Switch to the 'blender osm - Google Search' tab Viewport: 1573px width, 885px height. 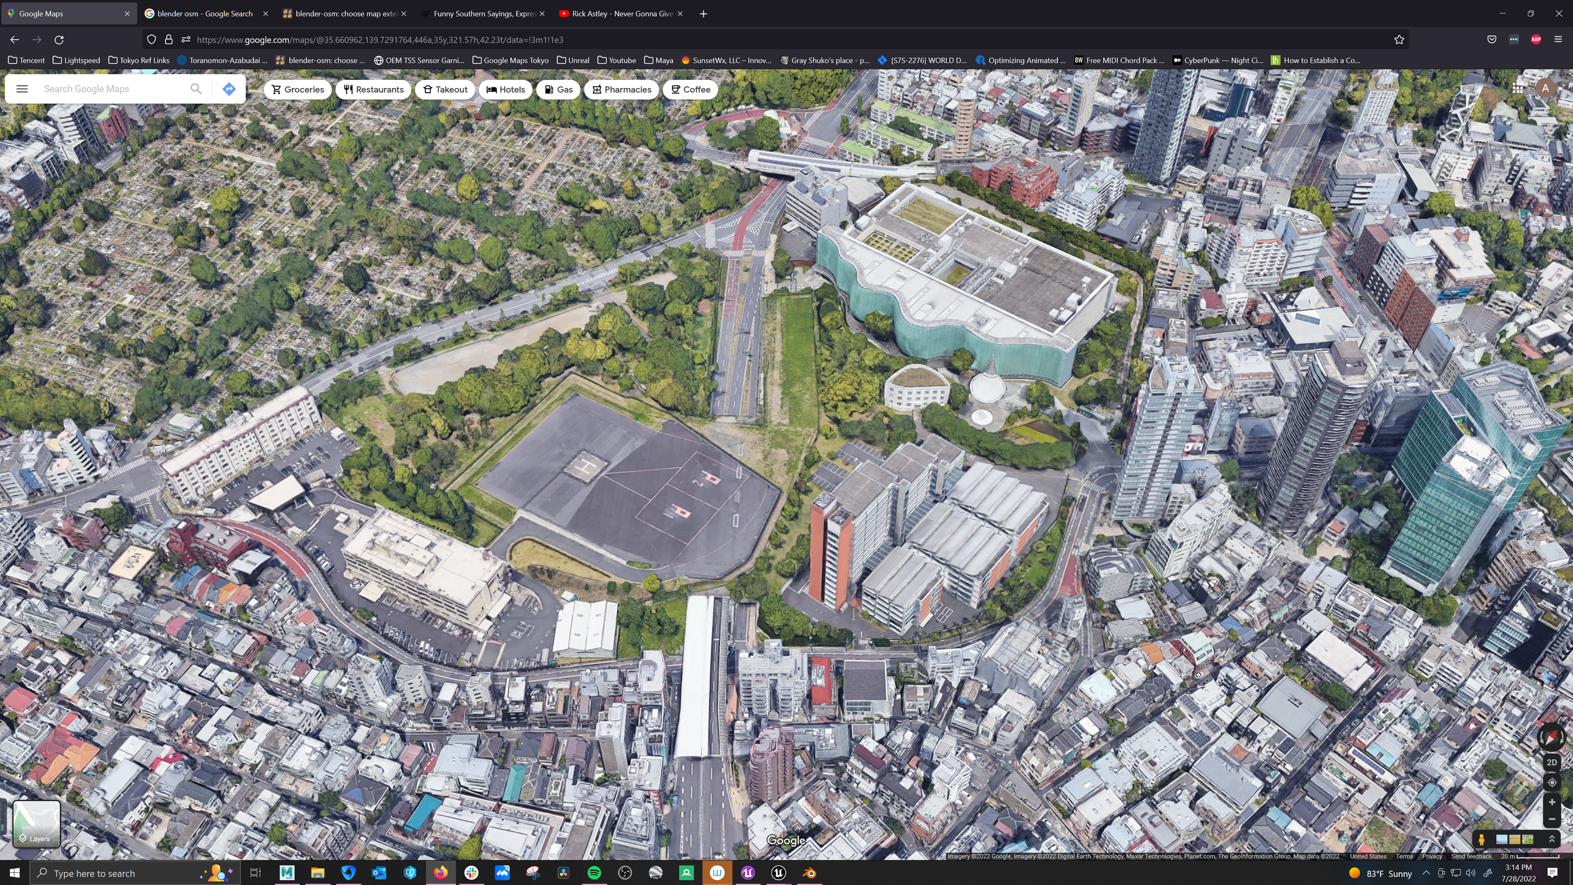point(206,13)
